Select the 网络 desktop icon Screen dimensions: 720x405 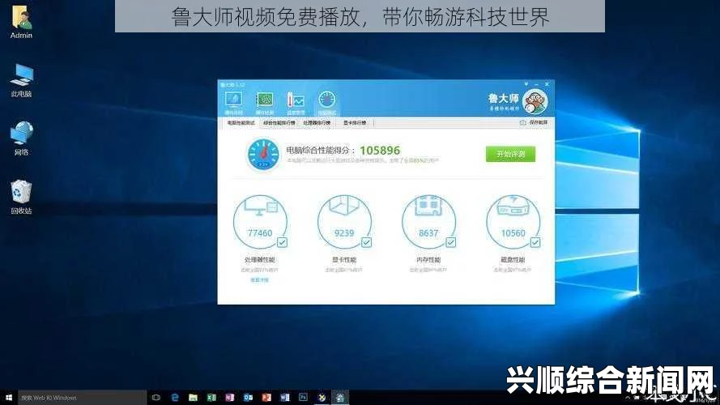tap(21, 139)
